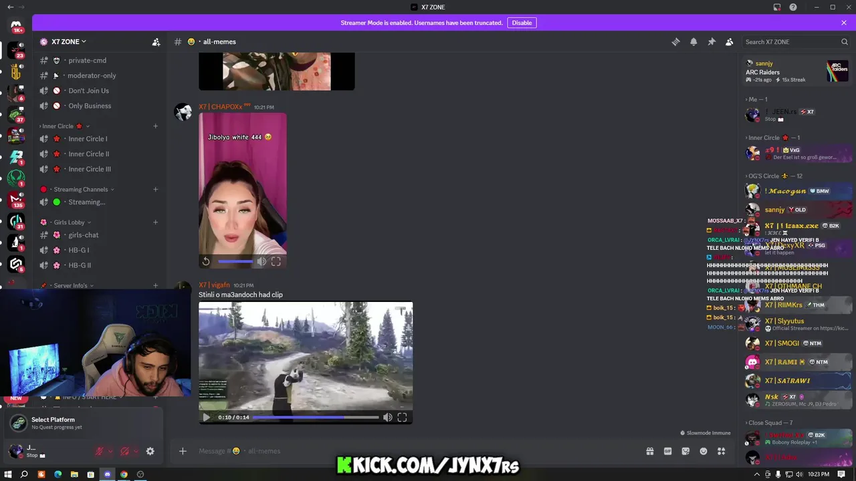Screen dimensions: 856x481
Task: Fullscreen the Stinli o ma3andoch video
Action: point(402,418)
